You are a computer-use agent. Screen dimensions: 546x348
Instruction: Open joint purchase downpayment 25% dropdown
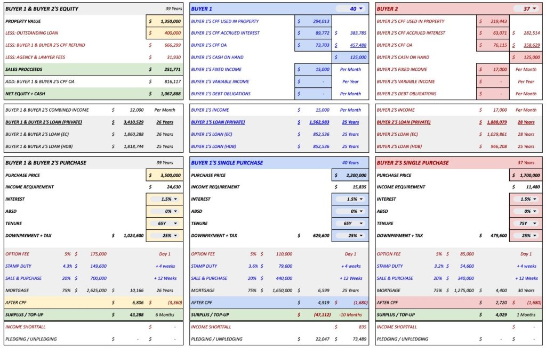165,236
